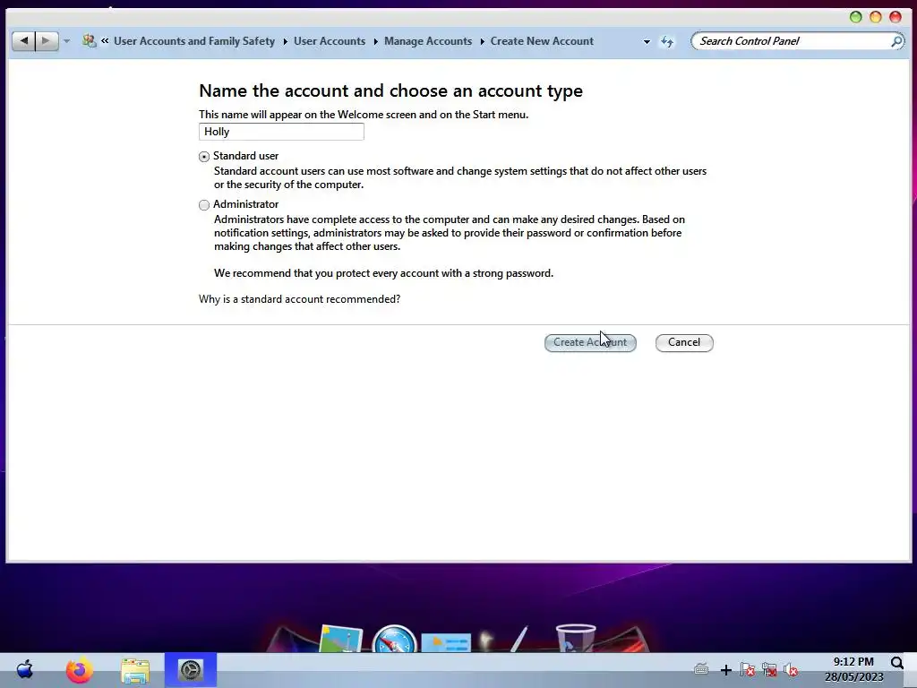
Task: Open the network status tray icon
Action: (x=769, y=669)
